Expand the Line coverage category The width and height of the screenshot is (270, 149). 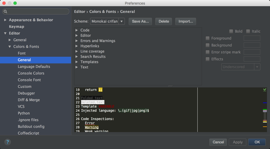pos(77,51)
